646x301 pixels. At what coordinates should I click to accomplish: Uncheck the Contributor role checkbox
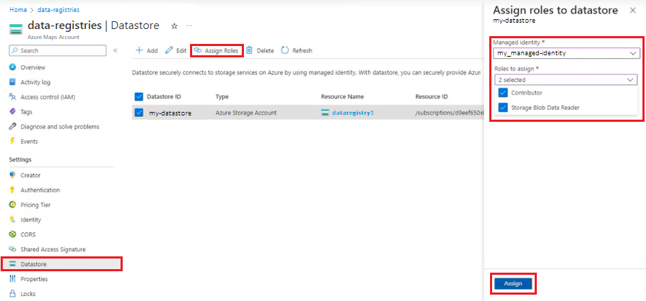click(x=503, y=93)
